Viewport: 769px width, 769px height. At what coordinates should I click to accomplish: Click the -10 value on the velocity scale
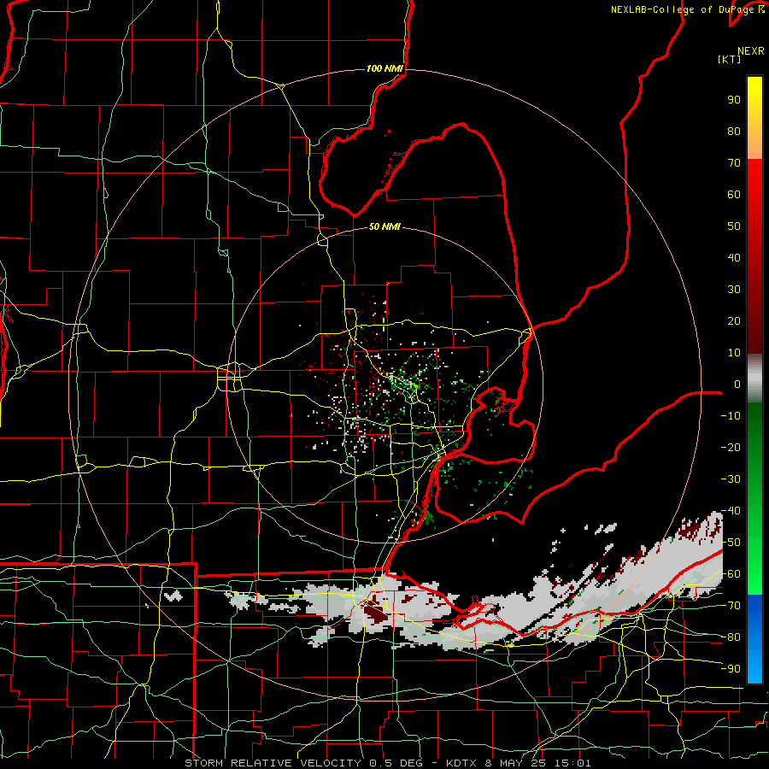pos(731,416)
